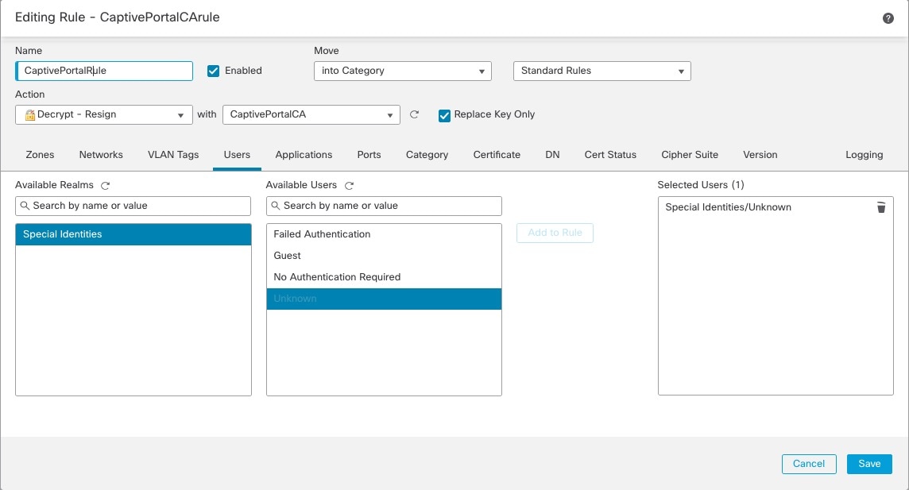Click the help question mark icon
909x490 pixels.
[x=888, y=18]
